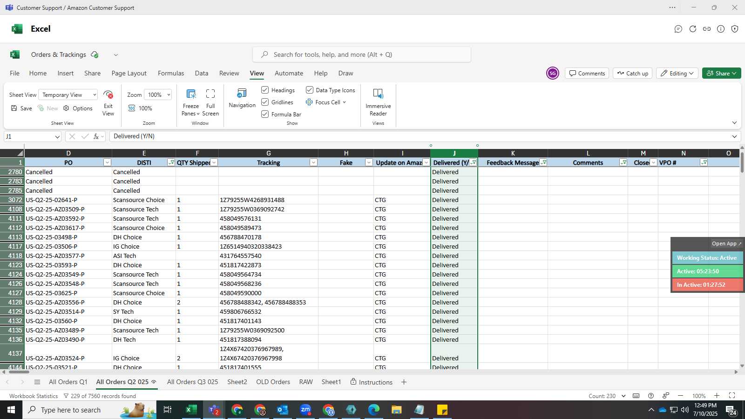The width and height of the screenshot is (745, 419).
Task: Open the Name Box dropdown
Action: (x=57, y=136)
